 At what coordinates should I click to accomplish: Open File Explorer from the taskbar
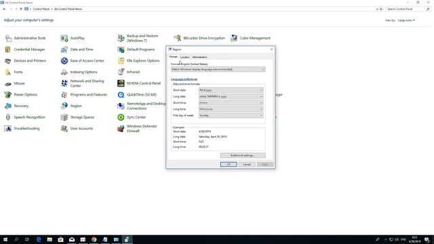50,239
